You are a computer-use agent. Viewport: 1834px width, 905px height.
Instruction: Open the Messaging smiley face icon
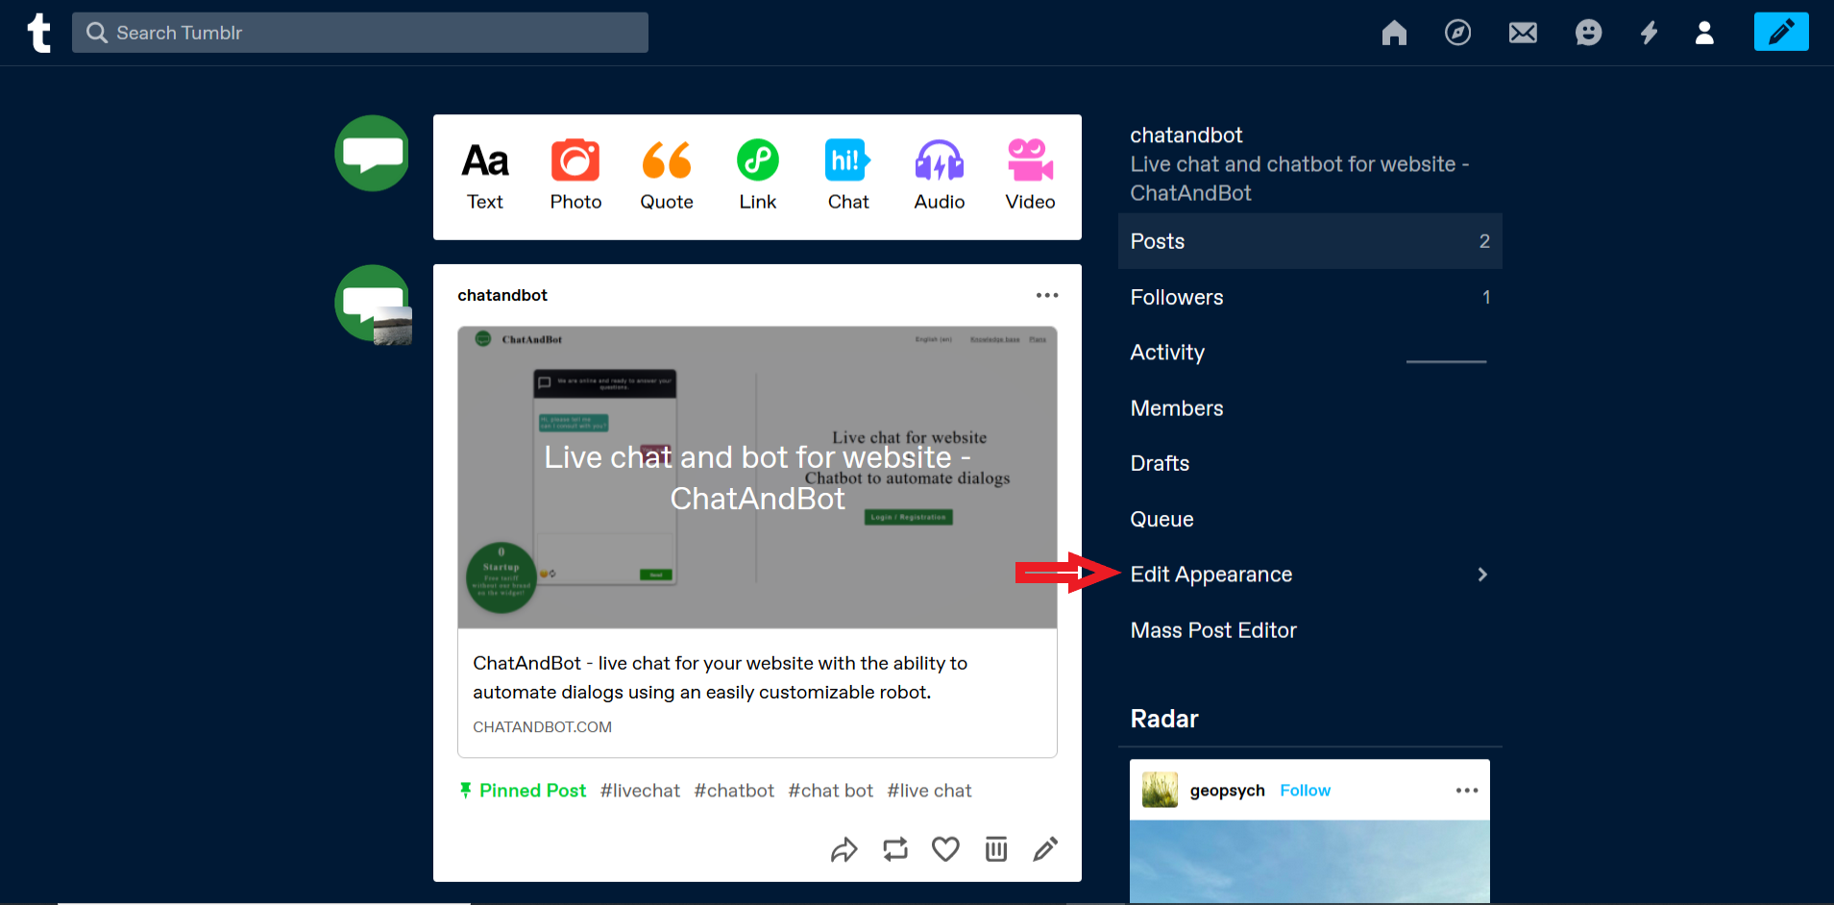point(1588,33)
